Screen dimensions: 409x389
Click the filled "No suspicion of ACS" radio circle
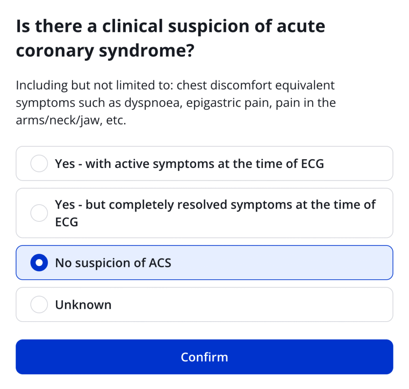click(39, 263)
